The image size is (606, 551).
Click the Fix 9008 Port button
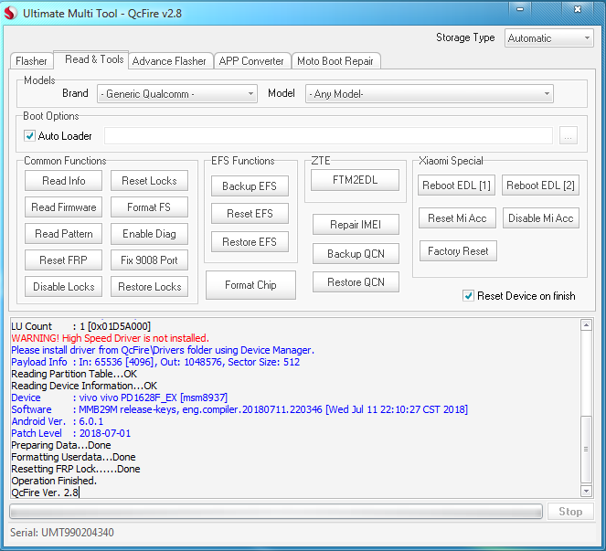coord(149,260)
